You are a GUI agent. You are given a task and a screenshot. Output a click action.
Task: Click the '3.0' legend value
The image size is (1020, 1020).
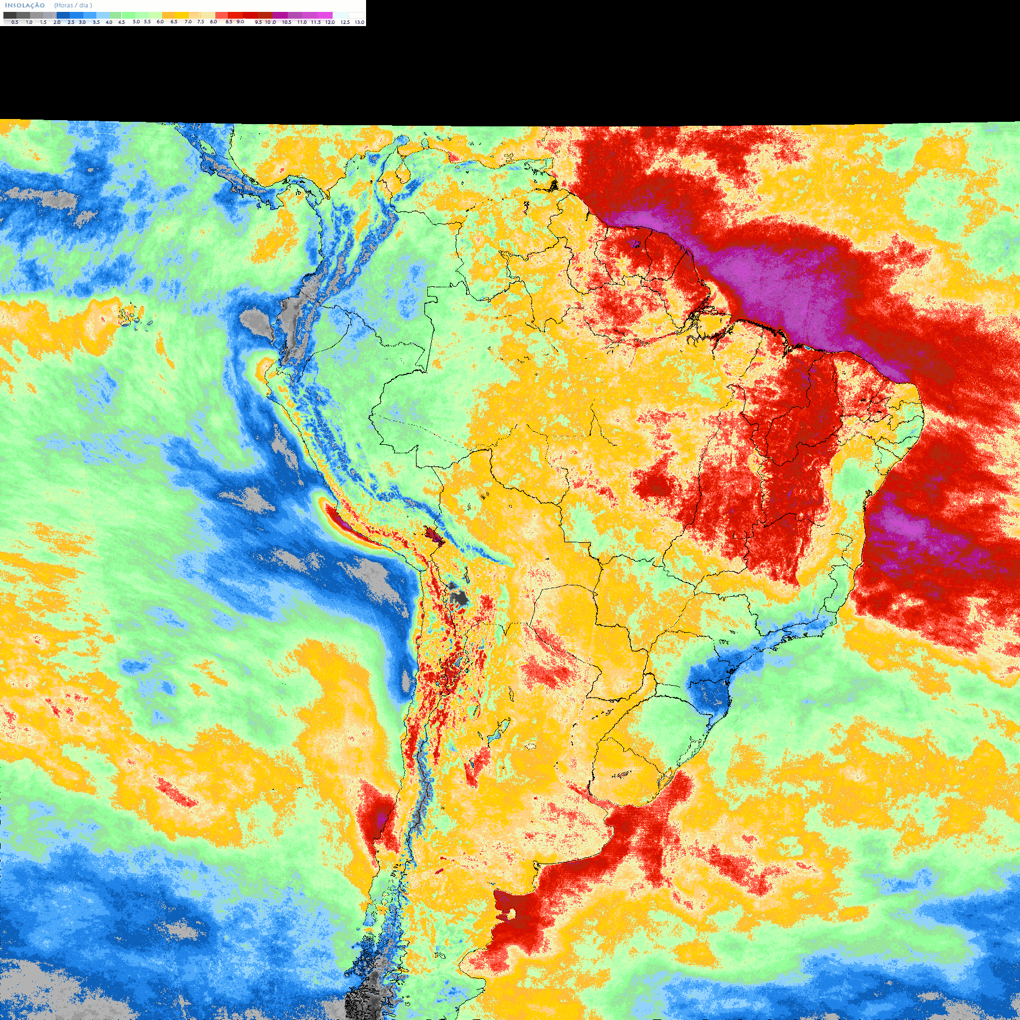point(82,22)
